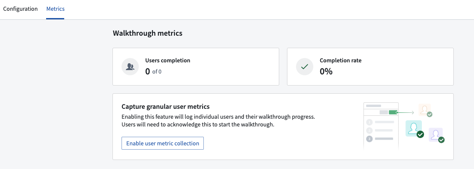Click the Completion rate checkmark icon
Screen dimensions: 474x169
[305, 67]
